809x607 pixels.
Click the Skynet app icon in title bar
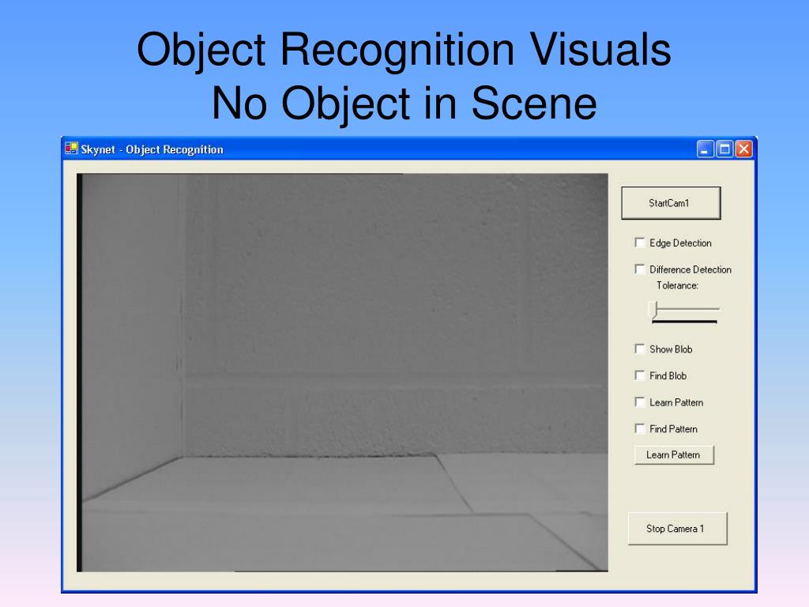(72, 149)
